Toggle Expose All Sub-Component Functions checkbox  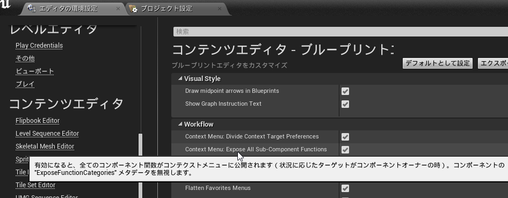345,150
